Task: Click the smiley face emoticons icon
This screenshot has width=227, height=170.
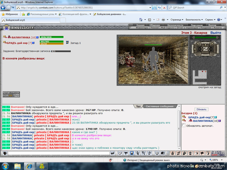Action: click(157, 153)
